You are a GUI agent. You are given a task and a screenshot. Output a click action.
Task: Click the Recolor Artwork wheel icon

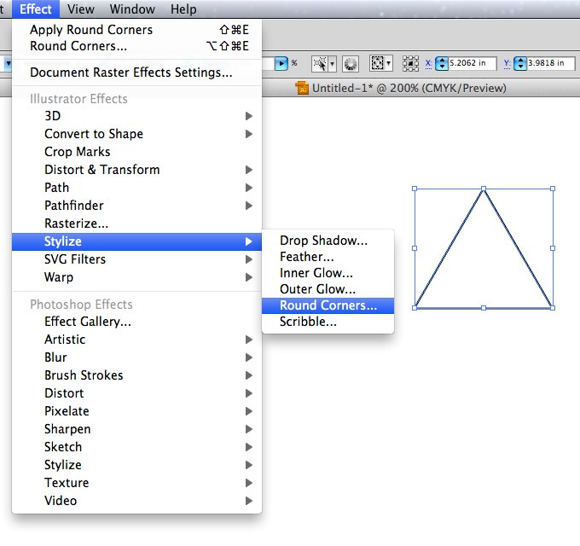tap(348, 64)
